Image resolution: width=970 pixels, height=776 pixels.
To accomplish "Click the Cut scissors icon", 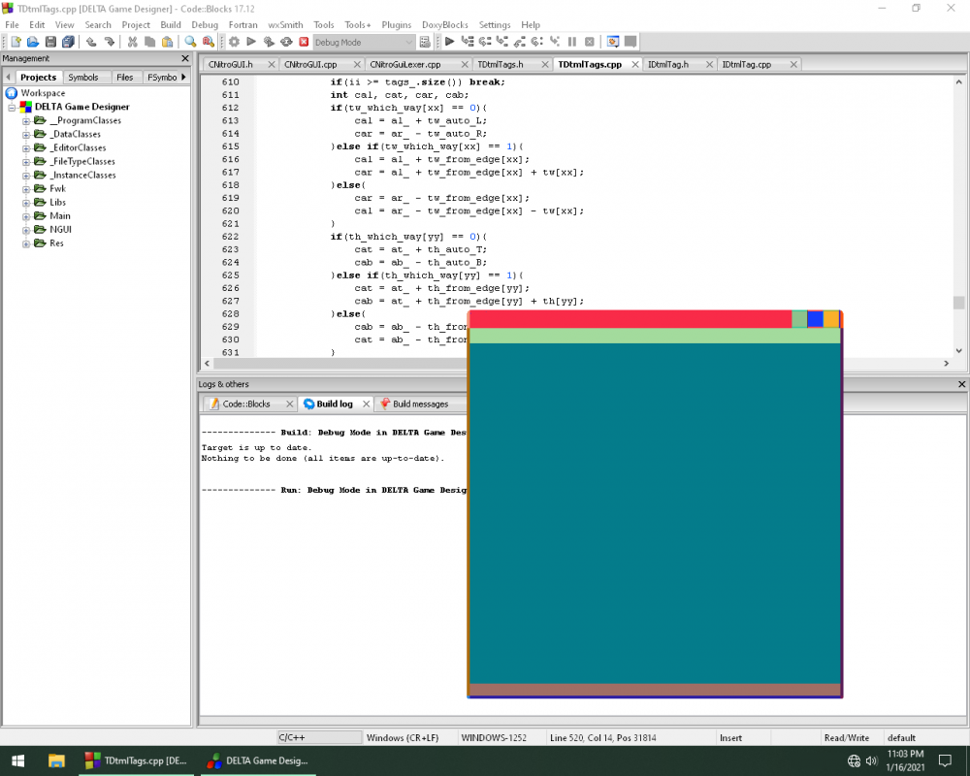I will pyautogui.click(x=133, y=42).
